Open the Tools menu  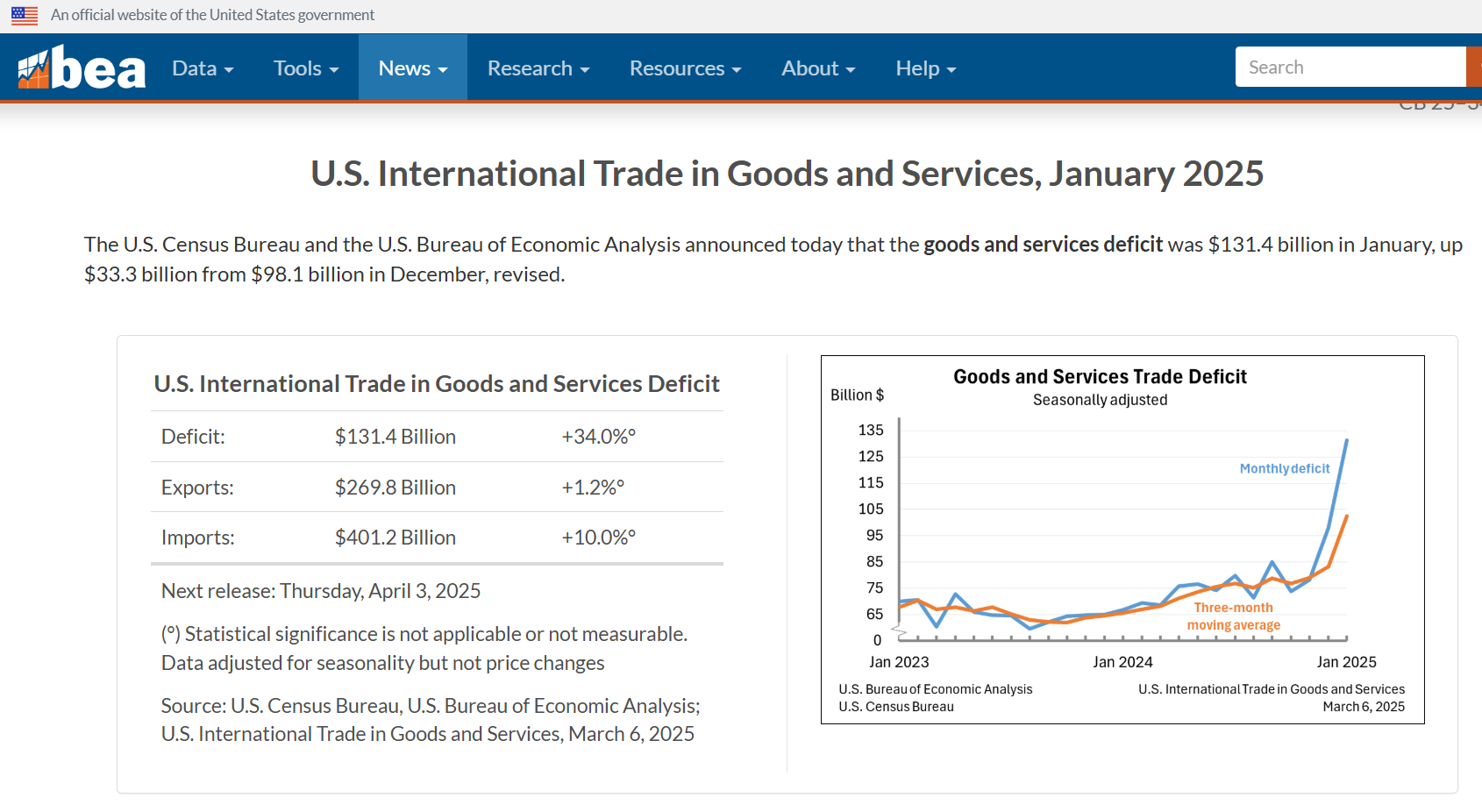coord(306,68)
